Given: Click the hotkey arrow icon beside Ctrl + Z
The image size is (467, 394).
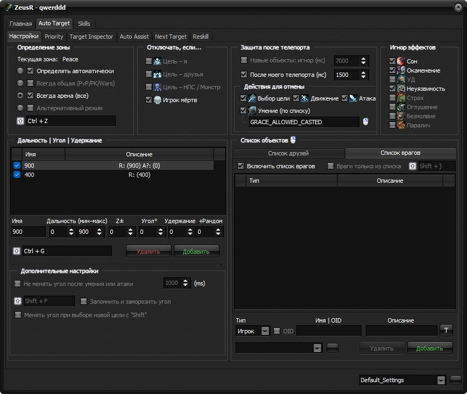Looking at the screenshot, I should (x=20, y=121).
